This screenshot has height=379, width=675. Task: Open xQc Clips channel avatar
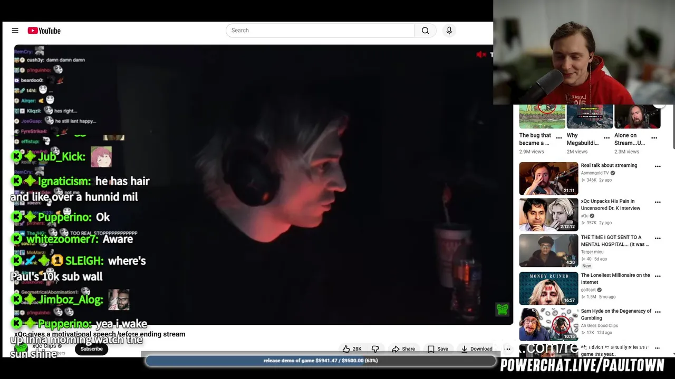point(21,348)
